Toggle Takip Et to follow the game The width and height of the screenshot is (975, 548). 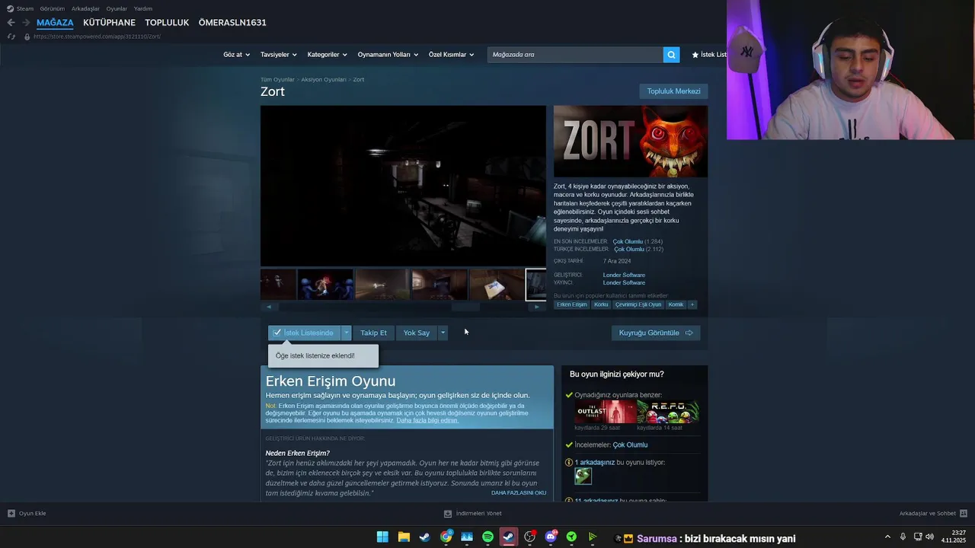(x=373, y=333)
